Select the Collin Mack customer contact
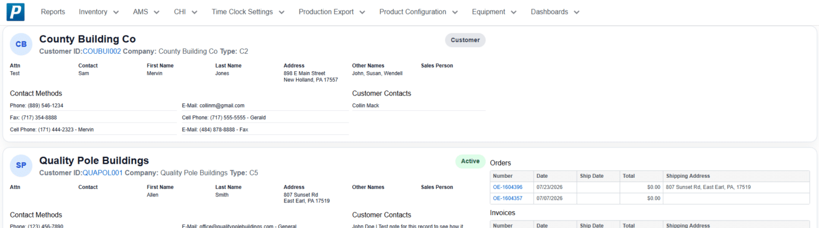The height and width of the screenshot is (228, 819). pyautogui.click(x=366, y=106)
